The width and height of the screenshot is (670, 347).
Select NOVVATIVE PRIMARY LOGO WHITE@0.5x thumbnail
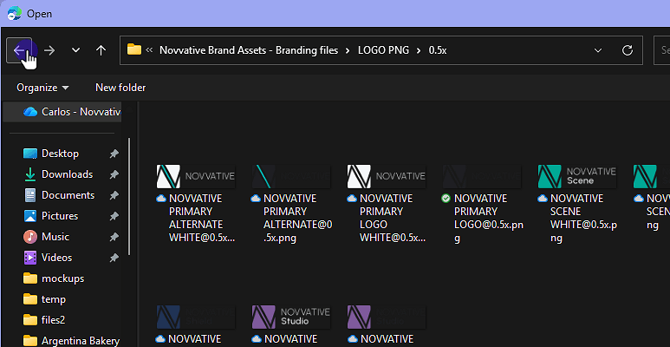tap(387, 177)
